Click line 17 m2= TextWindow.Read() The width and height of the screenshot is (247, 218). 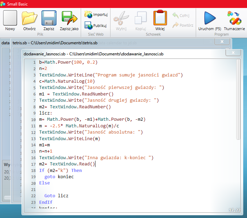tap(67, 164)
